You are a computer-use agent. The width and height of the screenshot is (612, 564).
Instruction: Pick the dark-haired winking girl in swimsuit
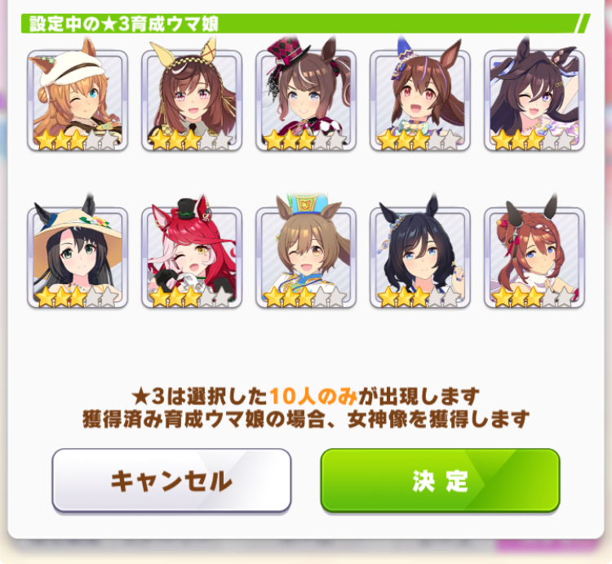[x=534, y=100]
